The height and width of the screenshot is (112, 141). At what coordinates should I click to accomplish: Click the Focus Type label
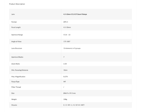point(15,82)
